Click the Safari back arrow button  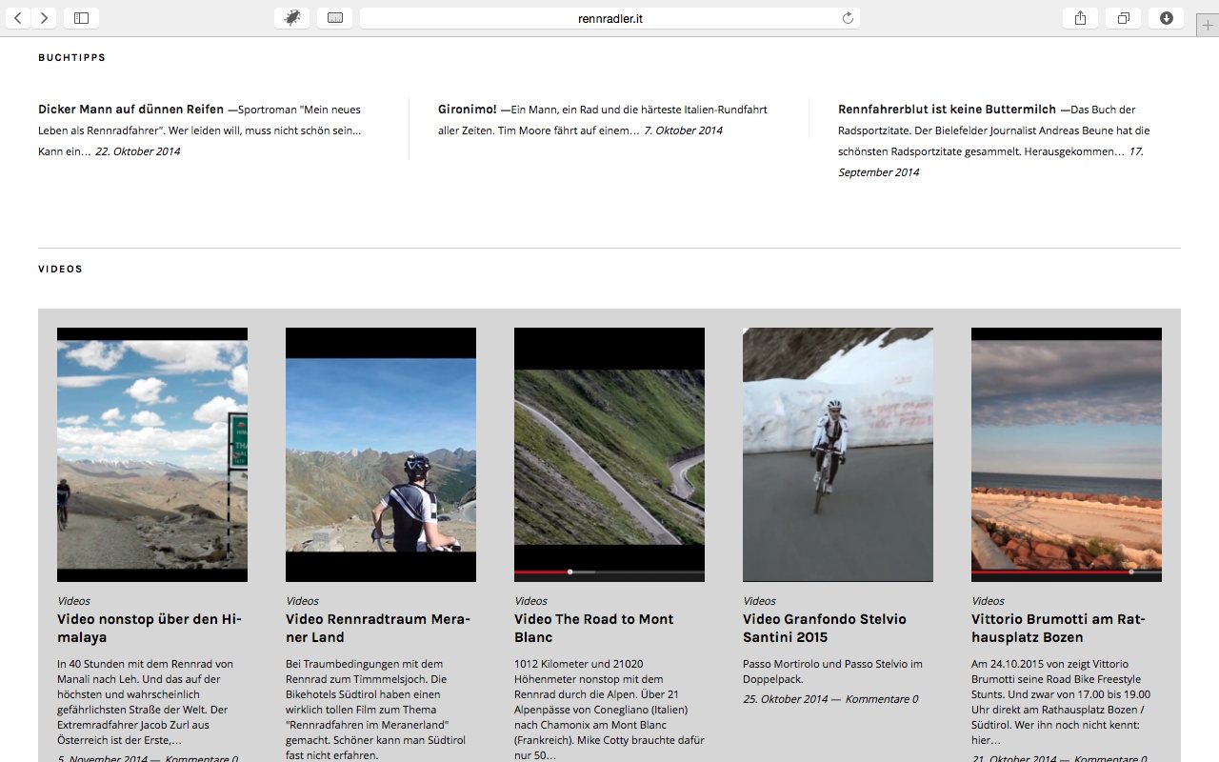(x=18, y=18)
